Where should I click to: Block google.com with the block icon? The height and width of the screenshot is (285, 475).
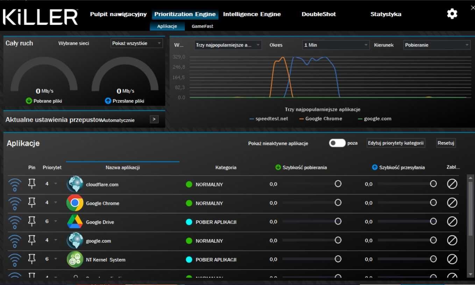pyautogui.click(x=452, y=241)
